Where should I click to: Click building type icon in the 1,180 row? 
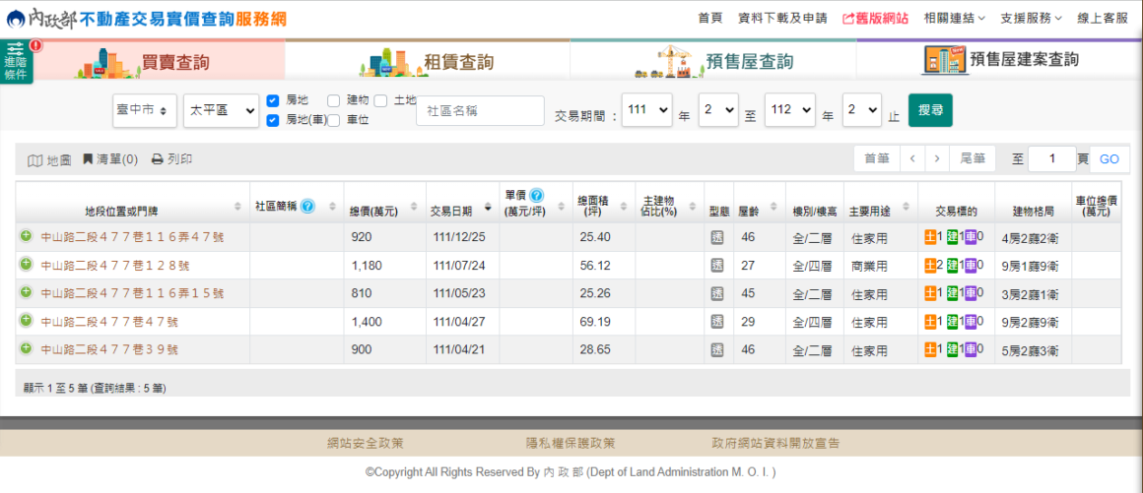click(716, 265)
